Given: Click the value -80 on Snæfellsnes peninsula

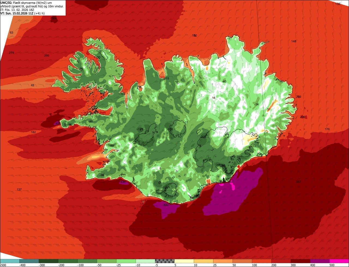Looking at the screenshot, I should click(x=91, y=121).
